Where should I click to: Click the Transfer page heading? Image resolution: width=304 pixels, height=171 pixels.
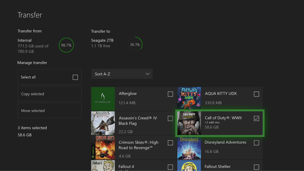point(30,15)
